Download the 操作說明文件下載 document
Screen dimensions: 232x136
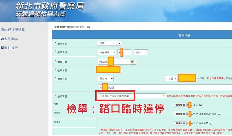[x=79, y=27]
